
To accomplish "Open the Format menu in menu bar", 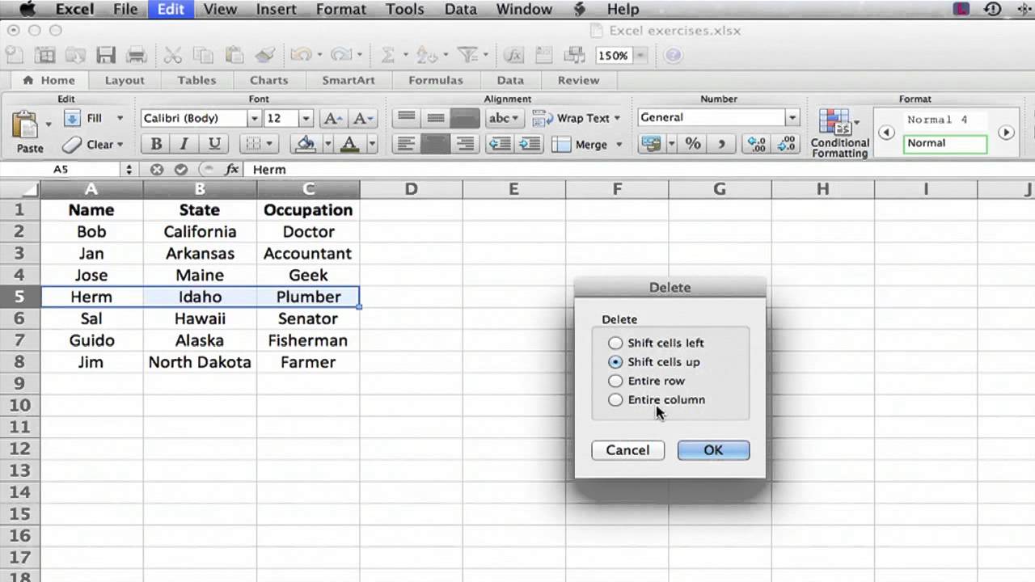I will 341,9.
